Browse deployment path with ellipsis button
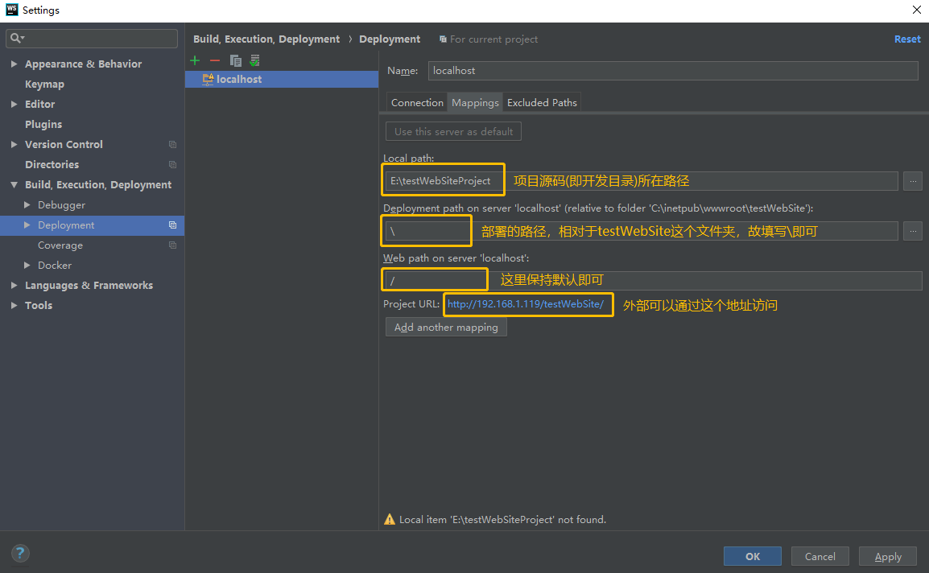Image resolution: width=929 pixels, height=573 pixels. [x=913, y=231]
